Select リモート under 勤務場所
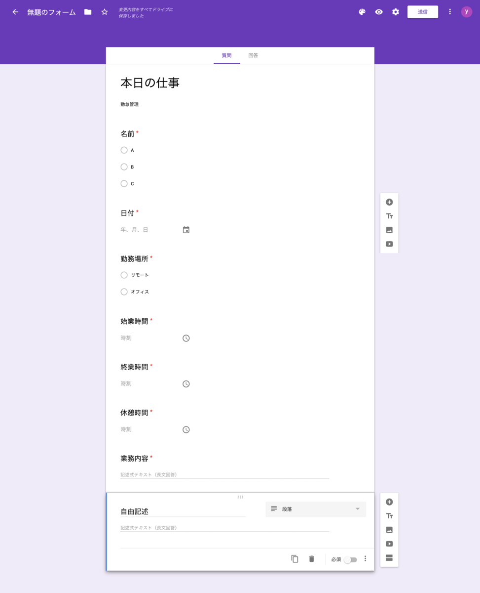 (124, 275)
